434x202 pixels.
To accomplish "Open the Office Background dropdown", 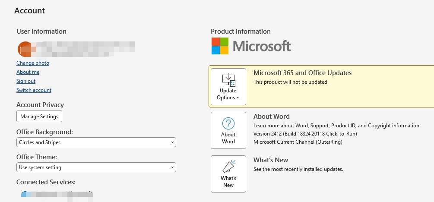I will point(96,142).
